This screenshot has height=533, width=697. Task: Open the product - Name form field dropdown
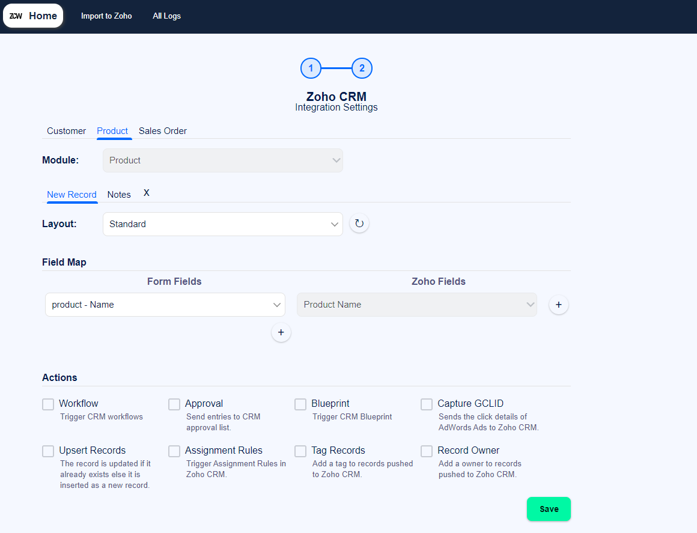coord(165,305)
